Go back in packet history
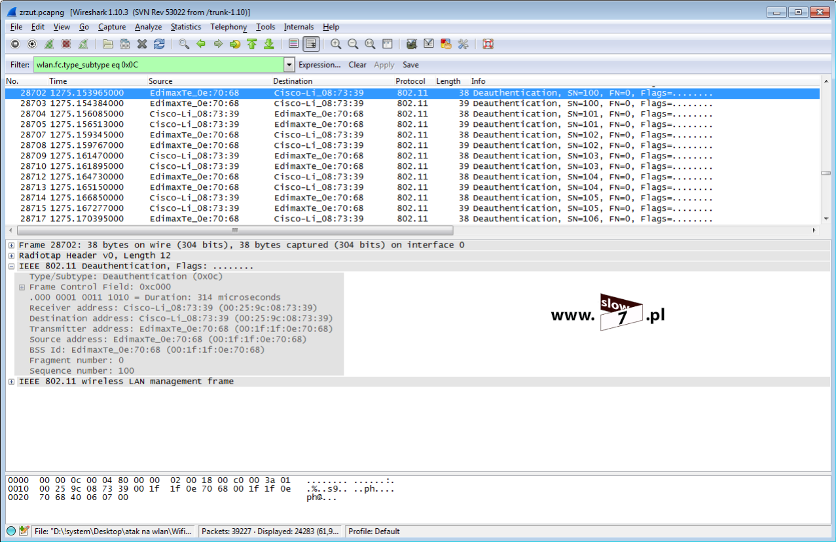The height and width of the screenshot is (542, 836). (201, 44)
